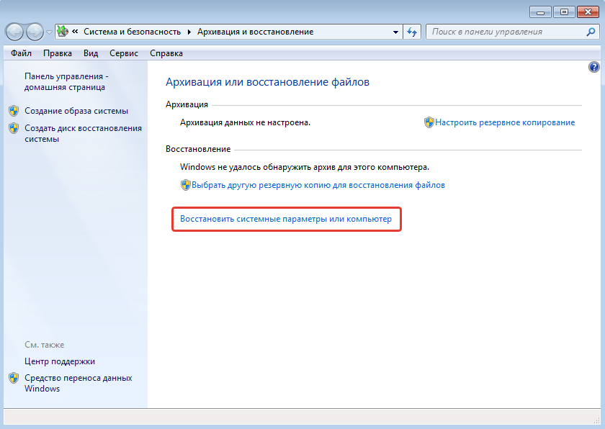Open Создать диск восстановления системы

[x=83, y=133]
